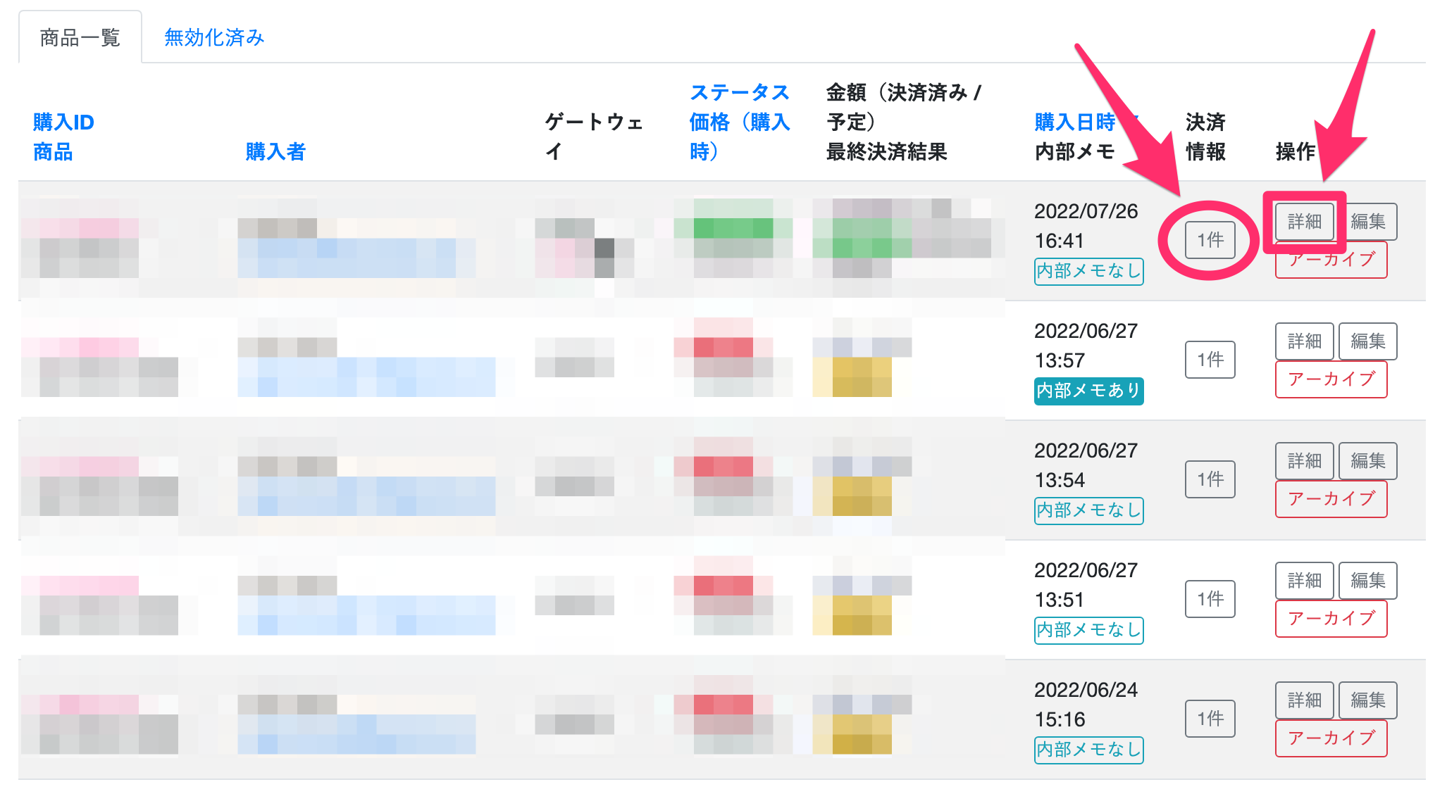
Task: Open 詳細 for the 2022/06/24 15:16 purchase
Action: [1304, 700]
